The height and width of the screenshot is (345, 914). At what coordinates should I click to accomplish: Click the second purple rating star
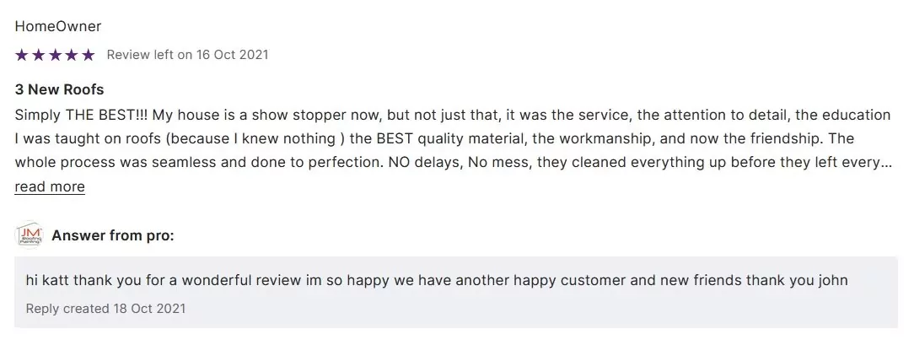tap(39, 55)
